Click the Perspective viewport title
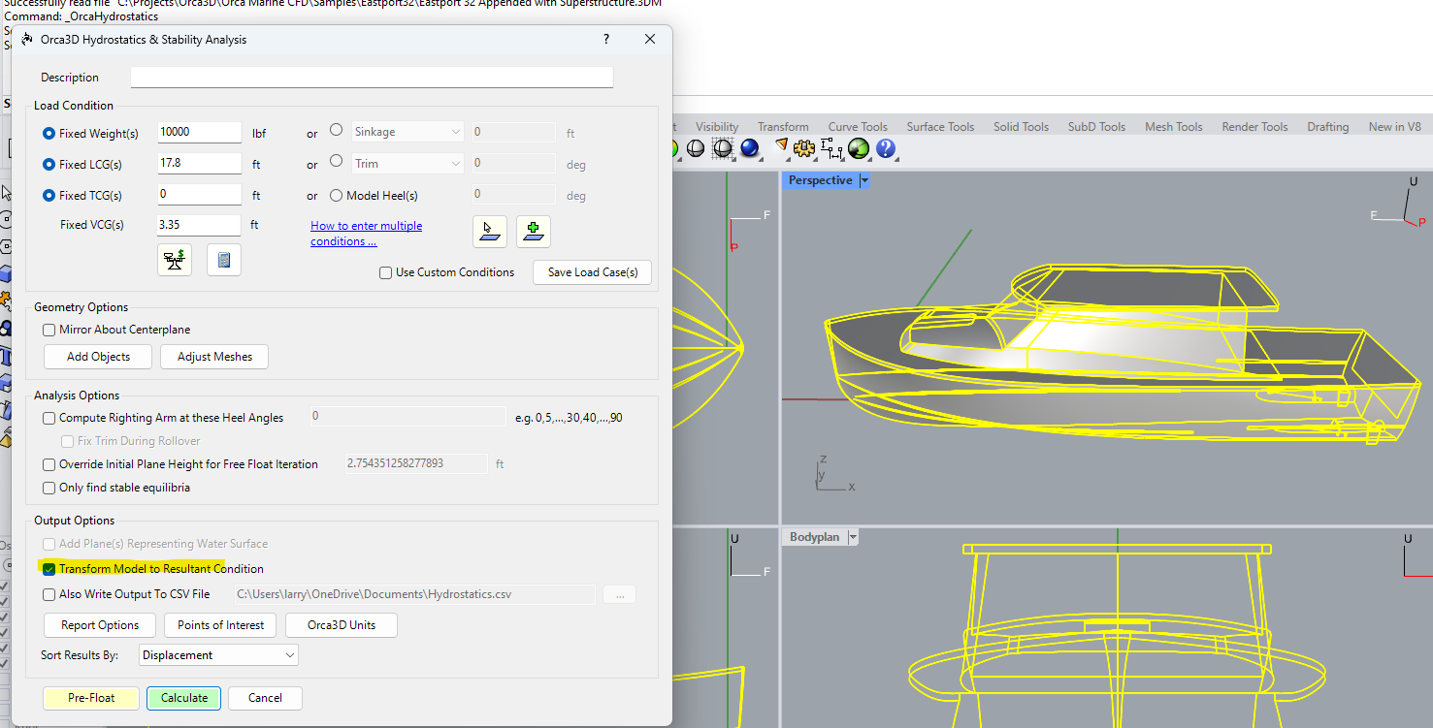1433x728 pixels. (820, 181)
